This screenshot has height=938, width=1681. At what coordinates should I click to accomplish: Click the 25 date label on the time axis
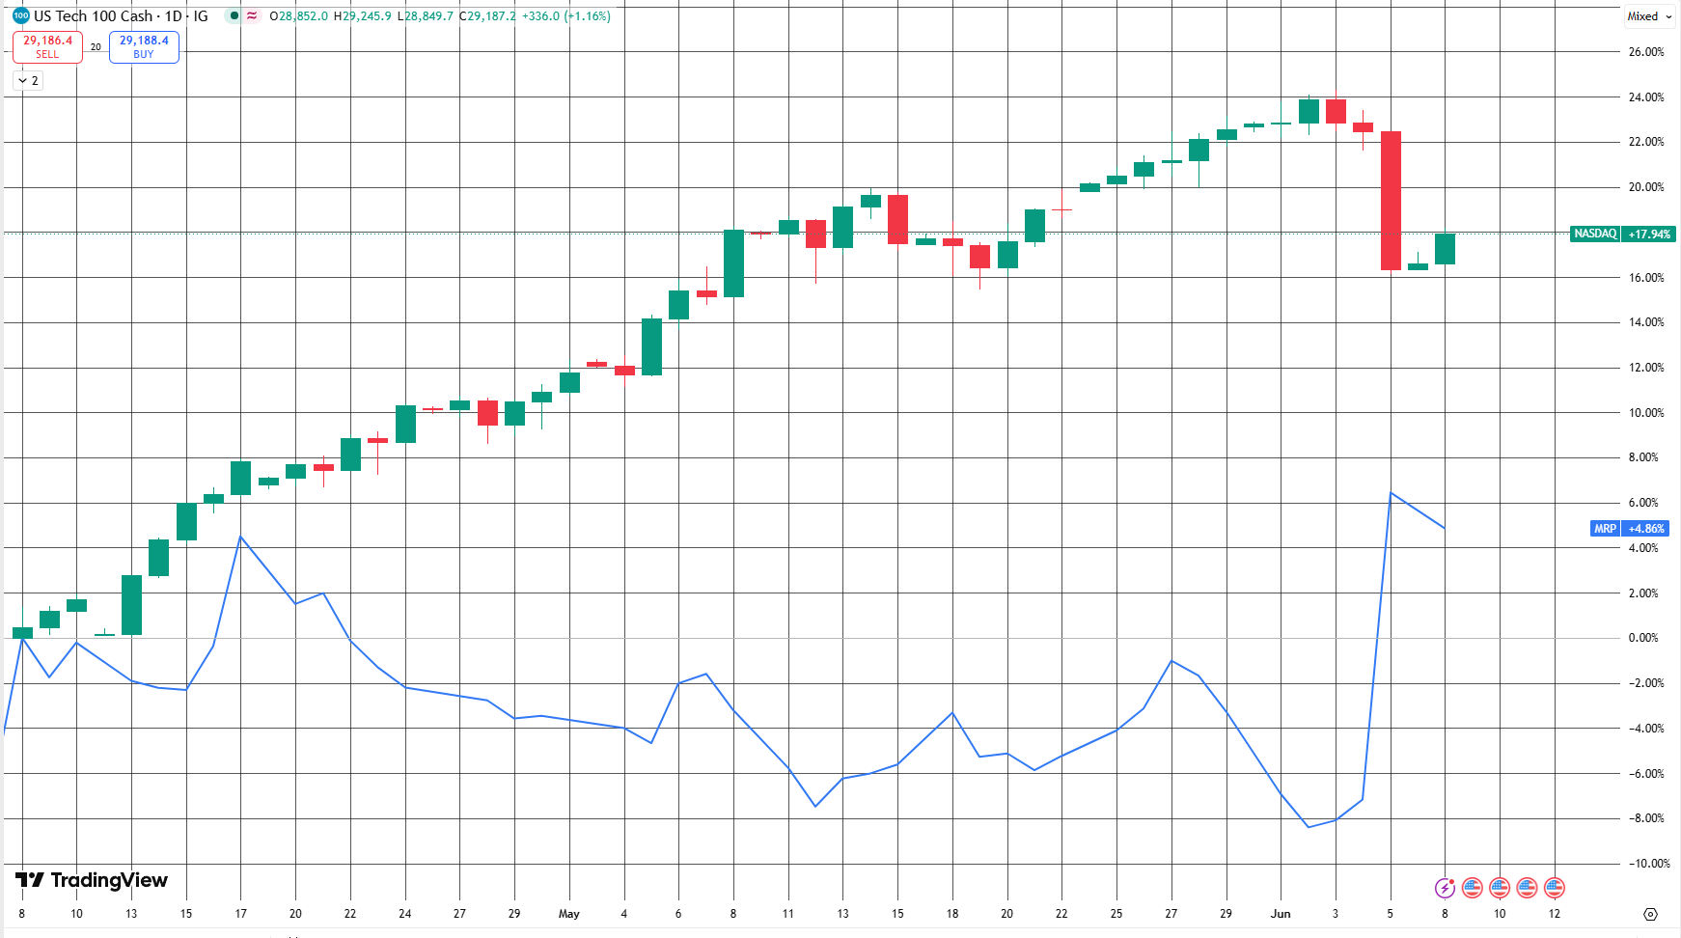(1116, 914)
